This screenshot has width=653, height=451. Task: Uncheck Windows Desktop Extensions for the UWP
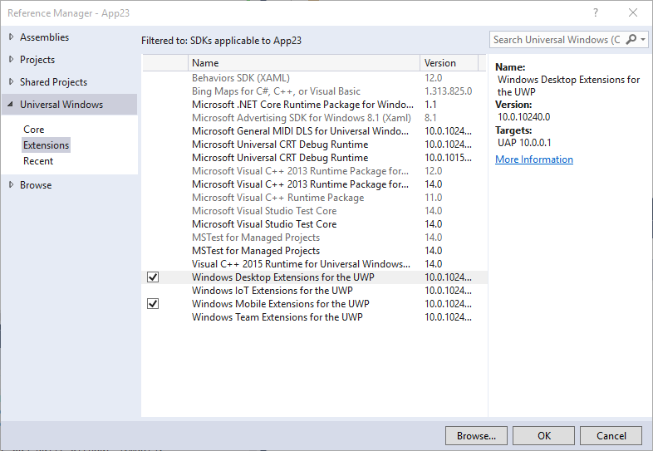coord(153,277)
